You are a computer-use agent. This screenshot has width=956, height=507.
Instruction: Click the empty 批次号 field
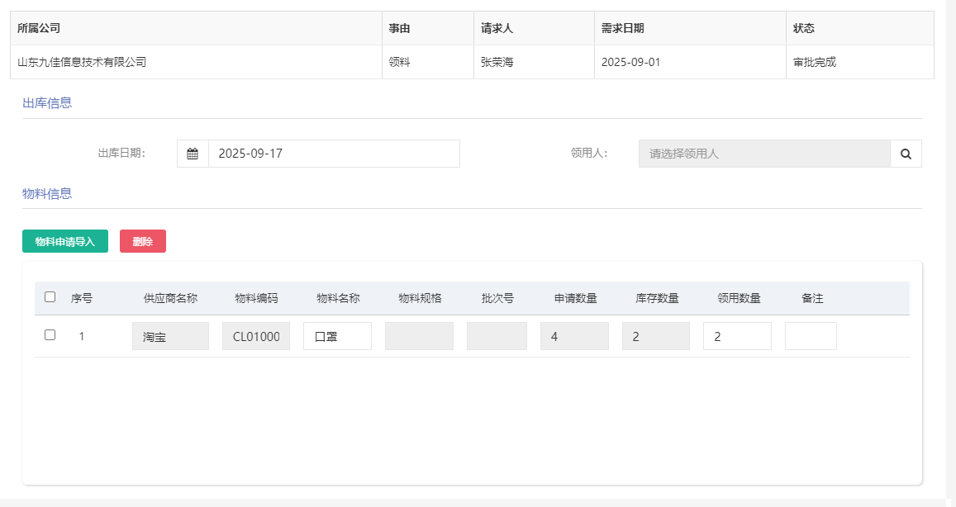click(497, 336)
